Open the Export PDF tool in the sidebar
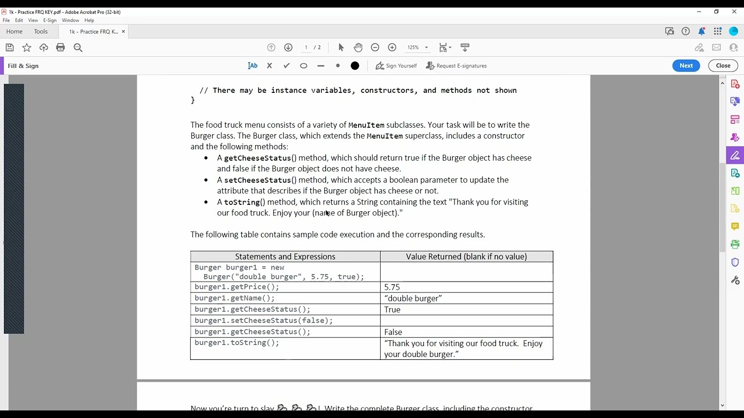This screenshot has width=744, height=418. (x=735, y=174)
